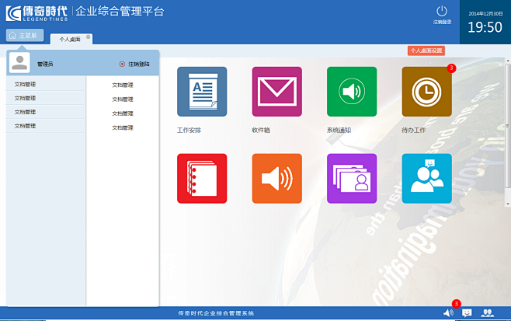Open the brown 待办工作 clock tile
Screen dimensions: 511x321
427,92
